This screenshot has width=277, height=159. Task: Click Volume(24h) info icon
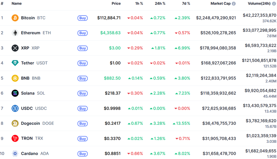pos(274,3)
